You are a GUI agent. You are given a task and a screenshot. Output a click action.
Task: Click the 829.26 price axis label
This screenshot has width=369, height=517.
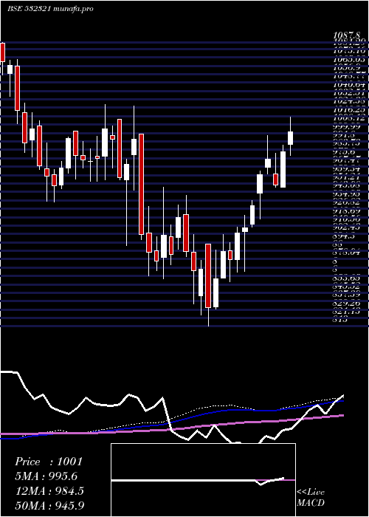(x=346, y=304)
